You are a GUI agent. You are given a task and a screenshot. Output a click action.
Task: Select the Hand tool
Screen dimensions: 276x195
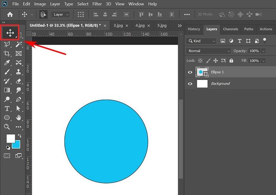pyautogui.click(x=19, y=117)
